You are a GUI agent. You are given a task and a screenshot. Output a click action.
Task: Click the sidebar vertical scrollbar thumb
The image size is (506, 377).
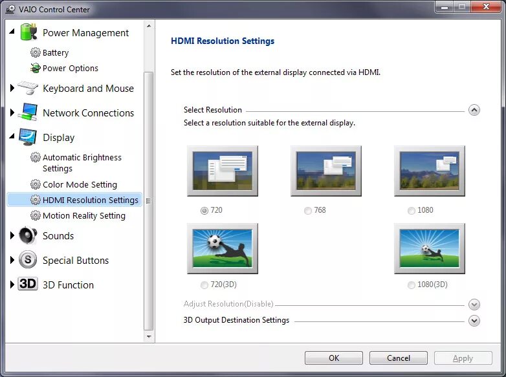click(x=149, y=201)
